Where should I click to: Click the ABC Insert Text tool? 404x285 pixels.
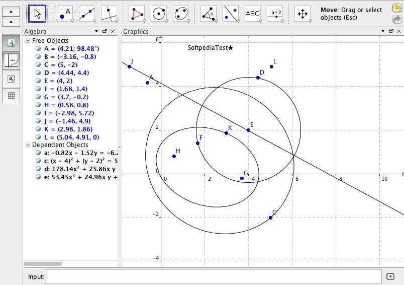tap(253, 14)
